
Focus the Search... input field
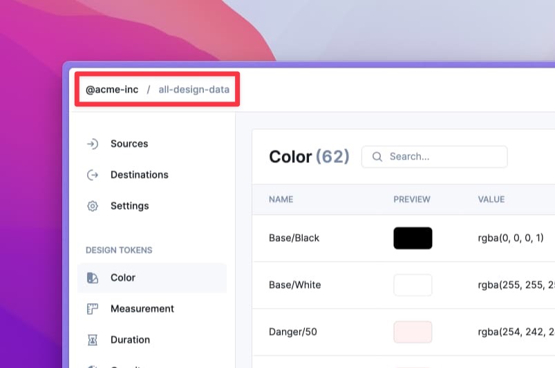point(442,157)
